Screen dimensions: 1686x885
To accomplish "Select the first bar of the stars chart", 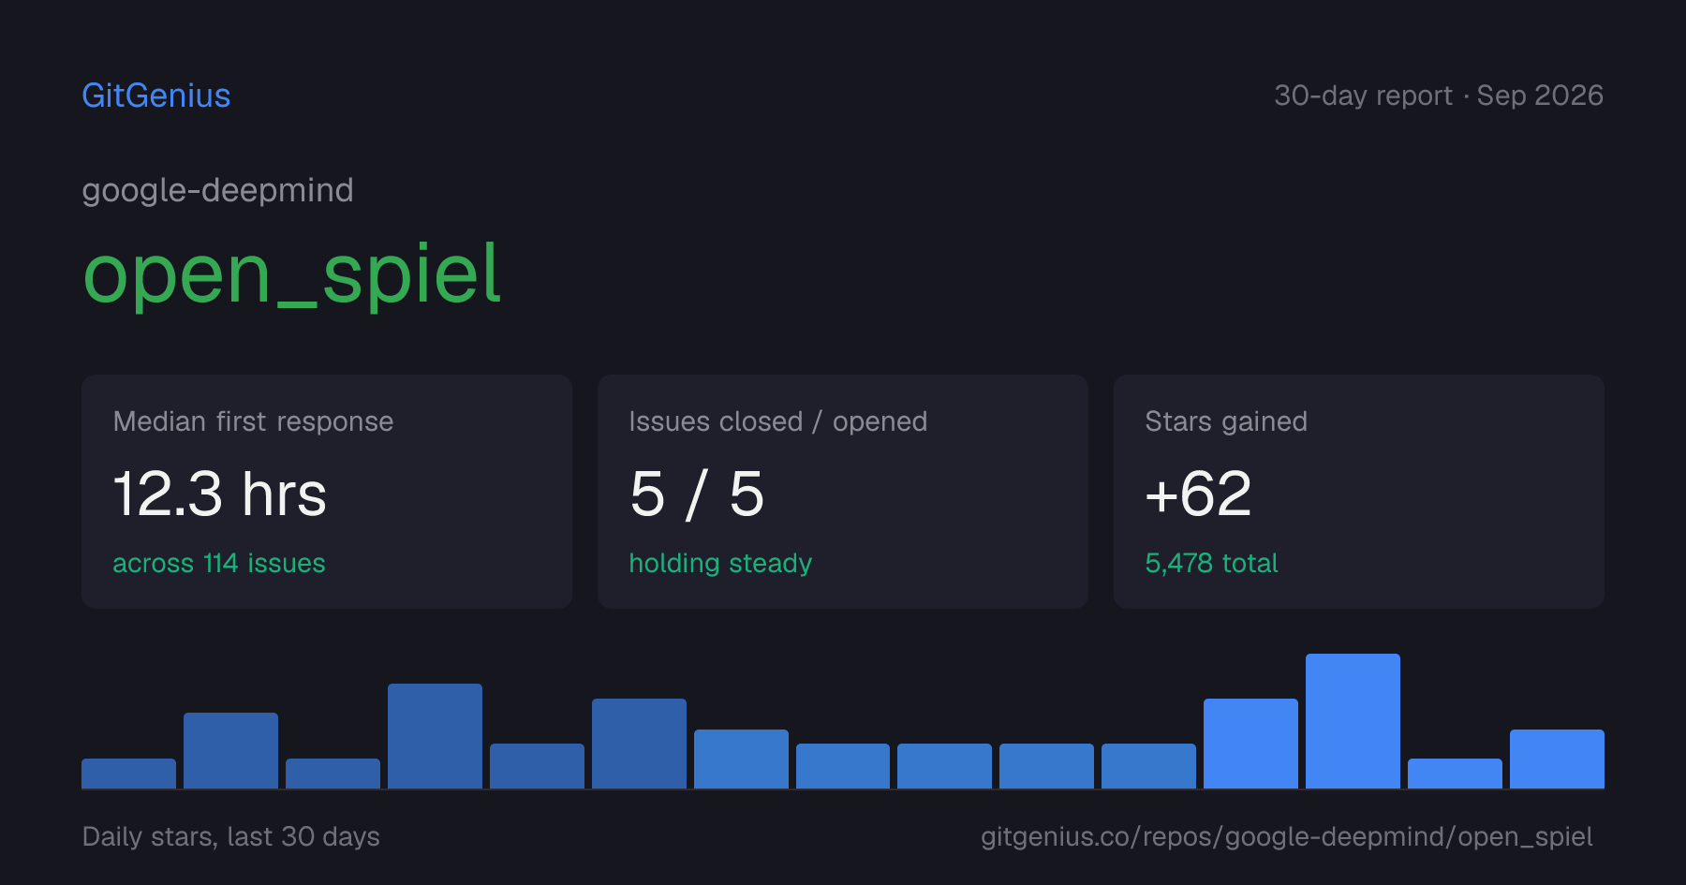I will pos(128,774).
